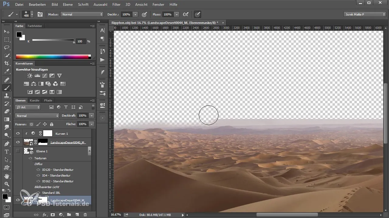
Task: Select the Crop tool
Action: (x=7, y=63)
